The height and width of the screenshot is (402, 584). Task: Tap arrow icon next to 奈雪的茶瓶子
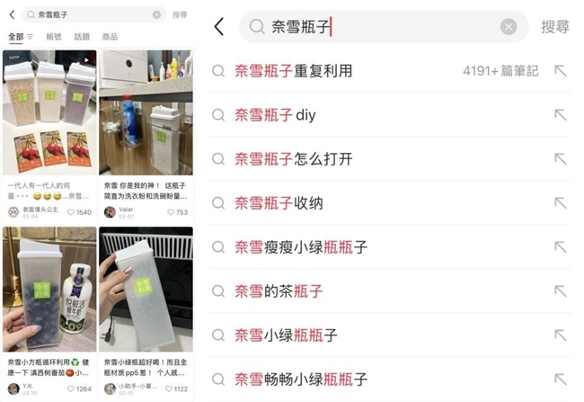560,290
